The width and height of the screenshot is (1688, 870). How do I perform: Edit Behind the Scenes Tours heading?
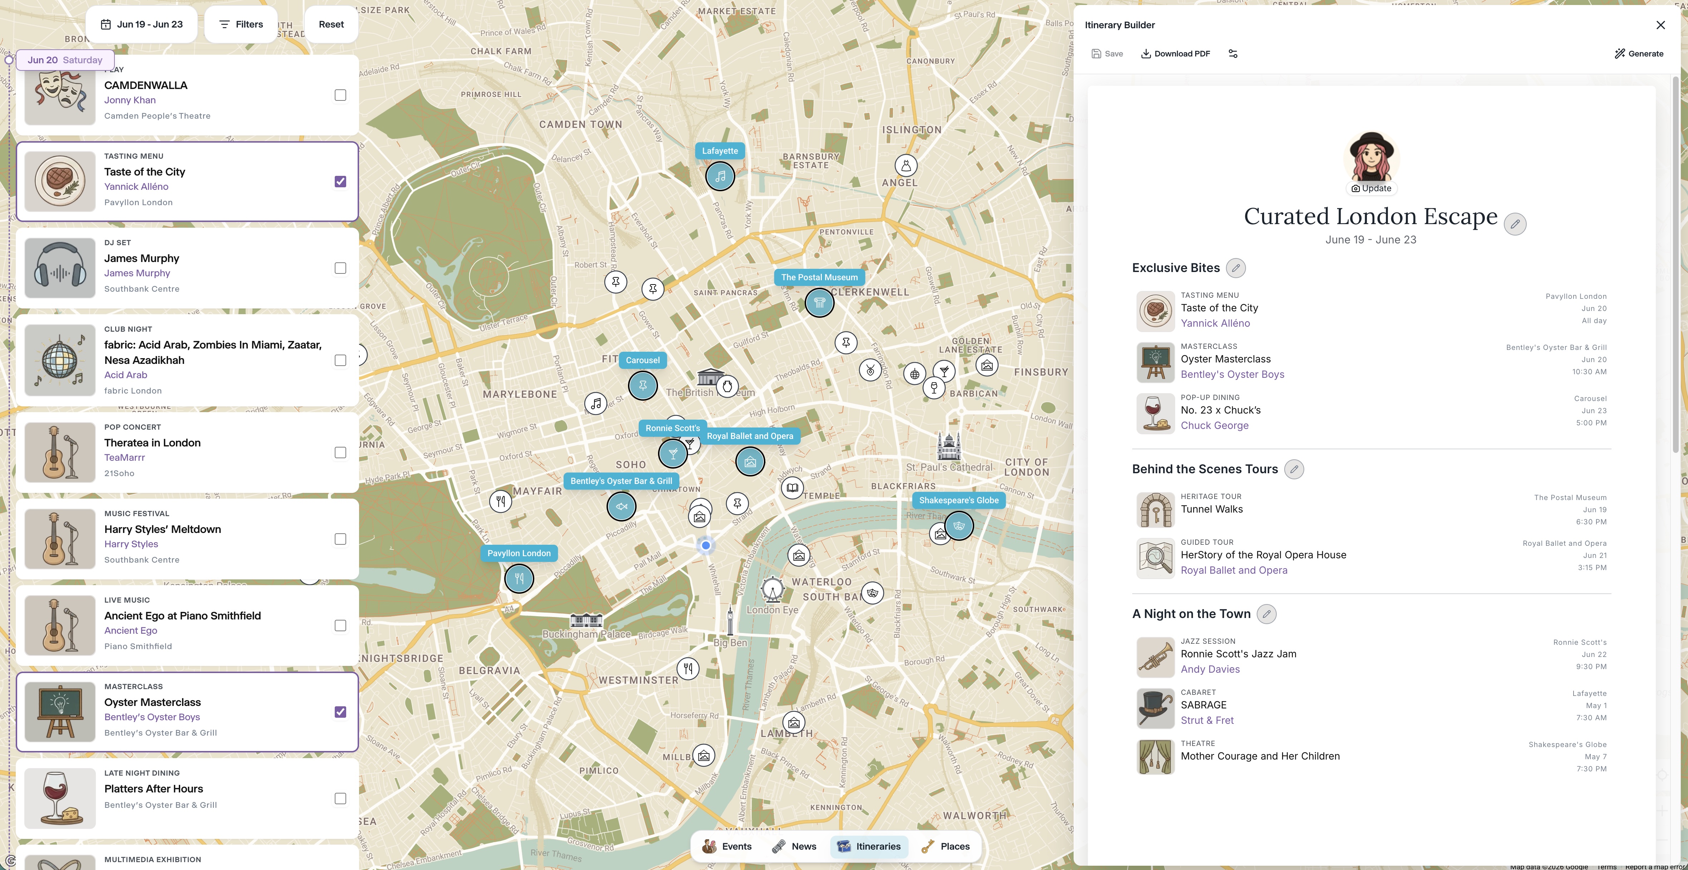coord(1294,469)
